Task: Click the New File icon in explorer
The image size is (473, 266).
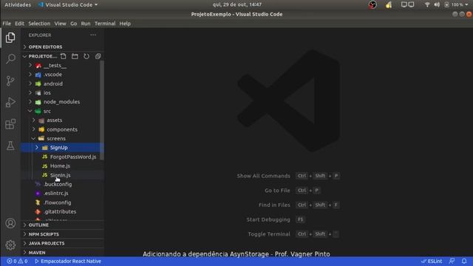Action: pos(64,56)
